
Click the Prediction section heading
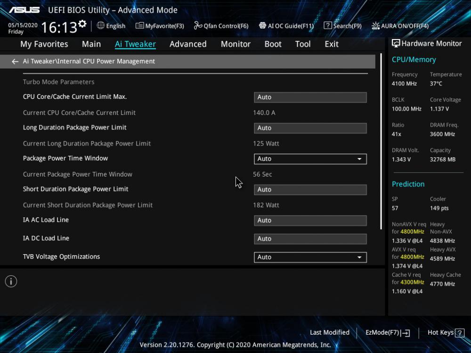click(x=408, y=184)
